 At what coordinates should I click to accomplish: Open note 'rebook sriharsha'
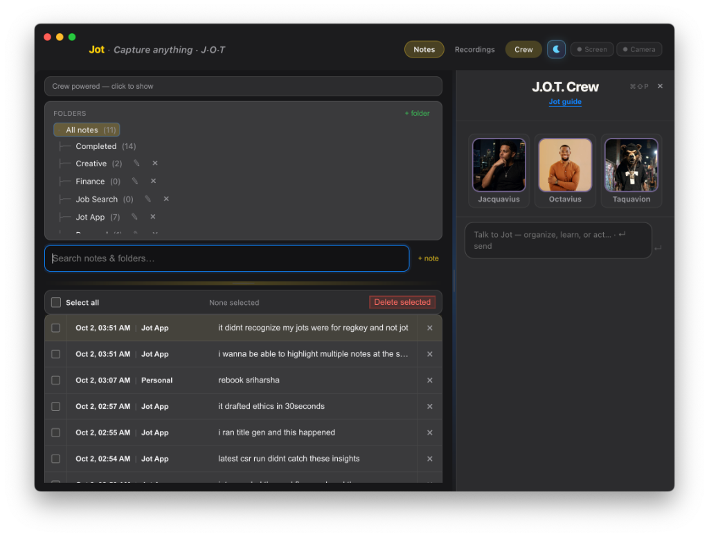point(249,380)
